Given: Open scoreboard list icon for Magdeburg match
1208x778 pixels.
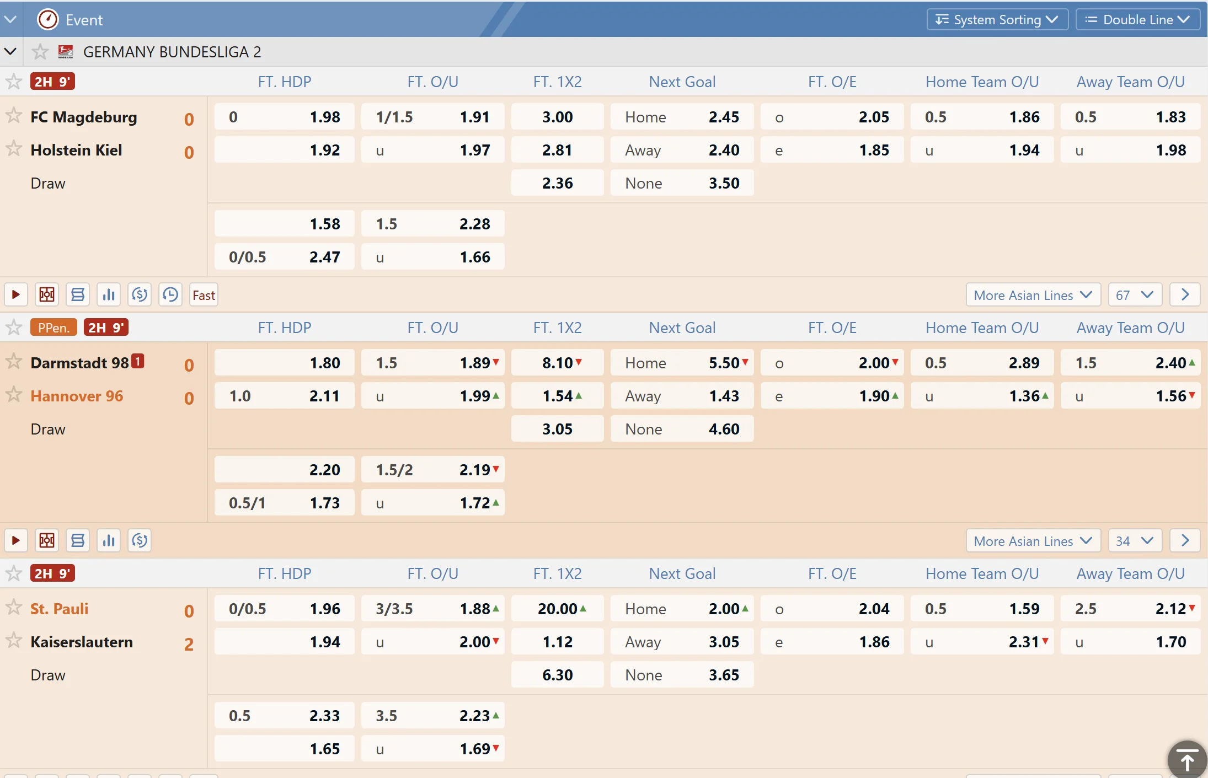Looking at the screenshot, I should pos(78,295).
